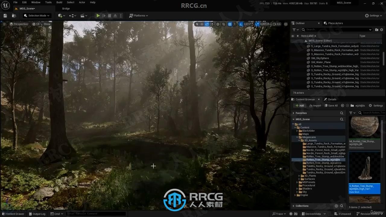The image size is (386, 217).
Task: Choose the Scale tool in viewport toolbar
Action: click(212, 24)
